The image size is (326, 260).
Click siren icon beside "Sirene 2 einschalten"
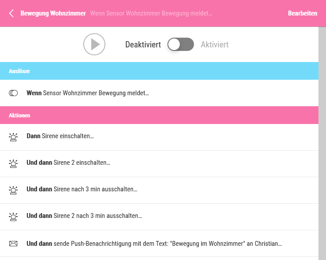pos(13,163)
